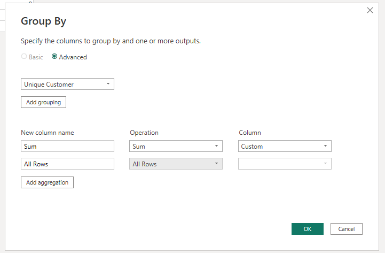The width and height of the screenshot is (385, 253).
Task: Click the Cancel button
Action: pyautogui.click(x=347, y=229)
